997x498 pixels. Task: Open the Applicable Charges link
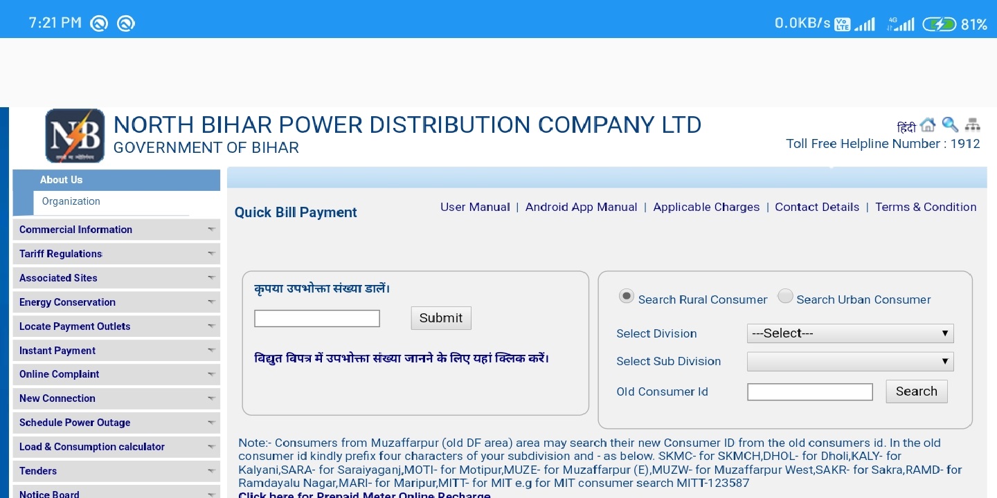click(706, 207)
